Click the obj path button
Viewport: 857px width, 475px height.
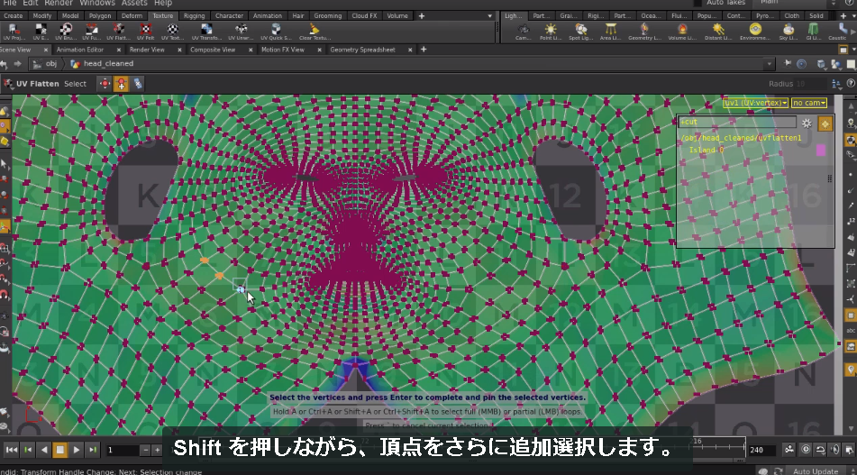[45, 63]
